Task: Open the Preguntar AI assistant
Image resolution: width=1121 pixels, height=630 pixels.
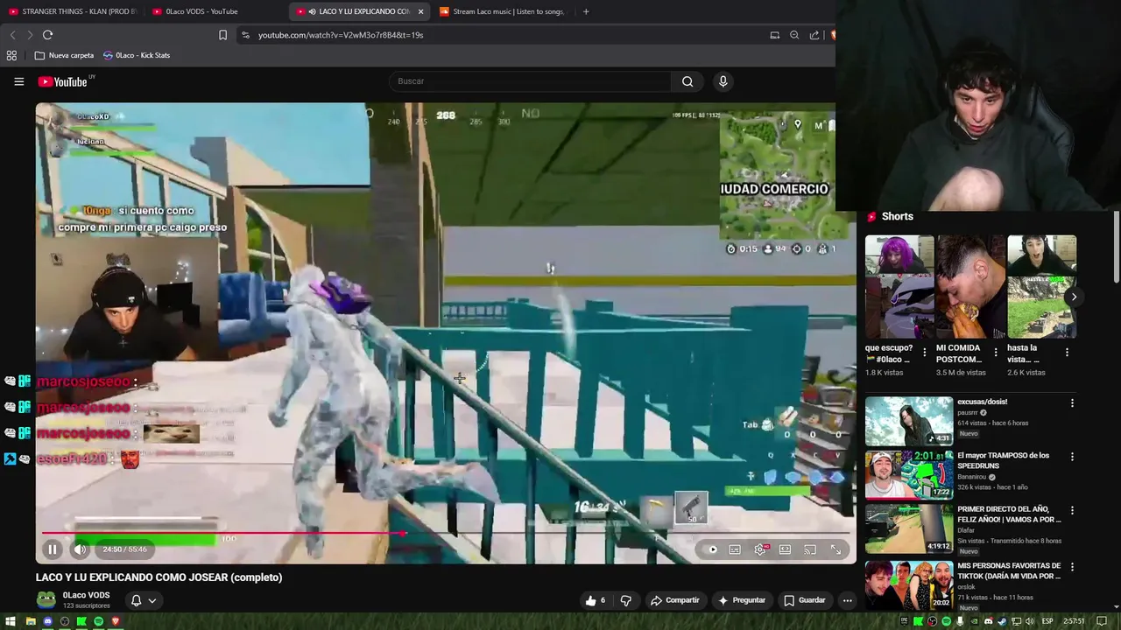Action: click(x=742, y=600)
